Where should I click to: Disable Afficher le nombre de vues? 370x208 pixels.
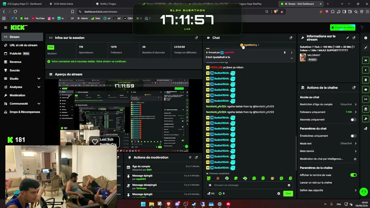[353, 175]
